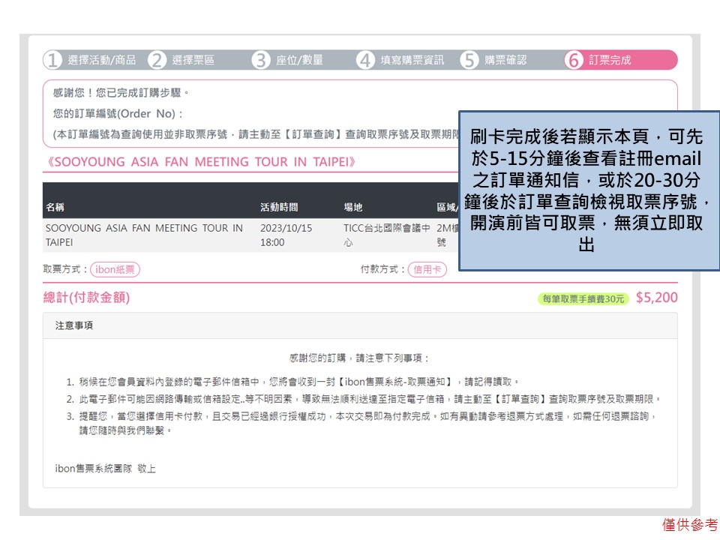
Task: Click the ibon售票系統團隊 敬上 signature
Action: pos(106,468)
